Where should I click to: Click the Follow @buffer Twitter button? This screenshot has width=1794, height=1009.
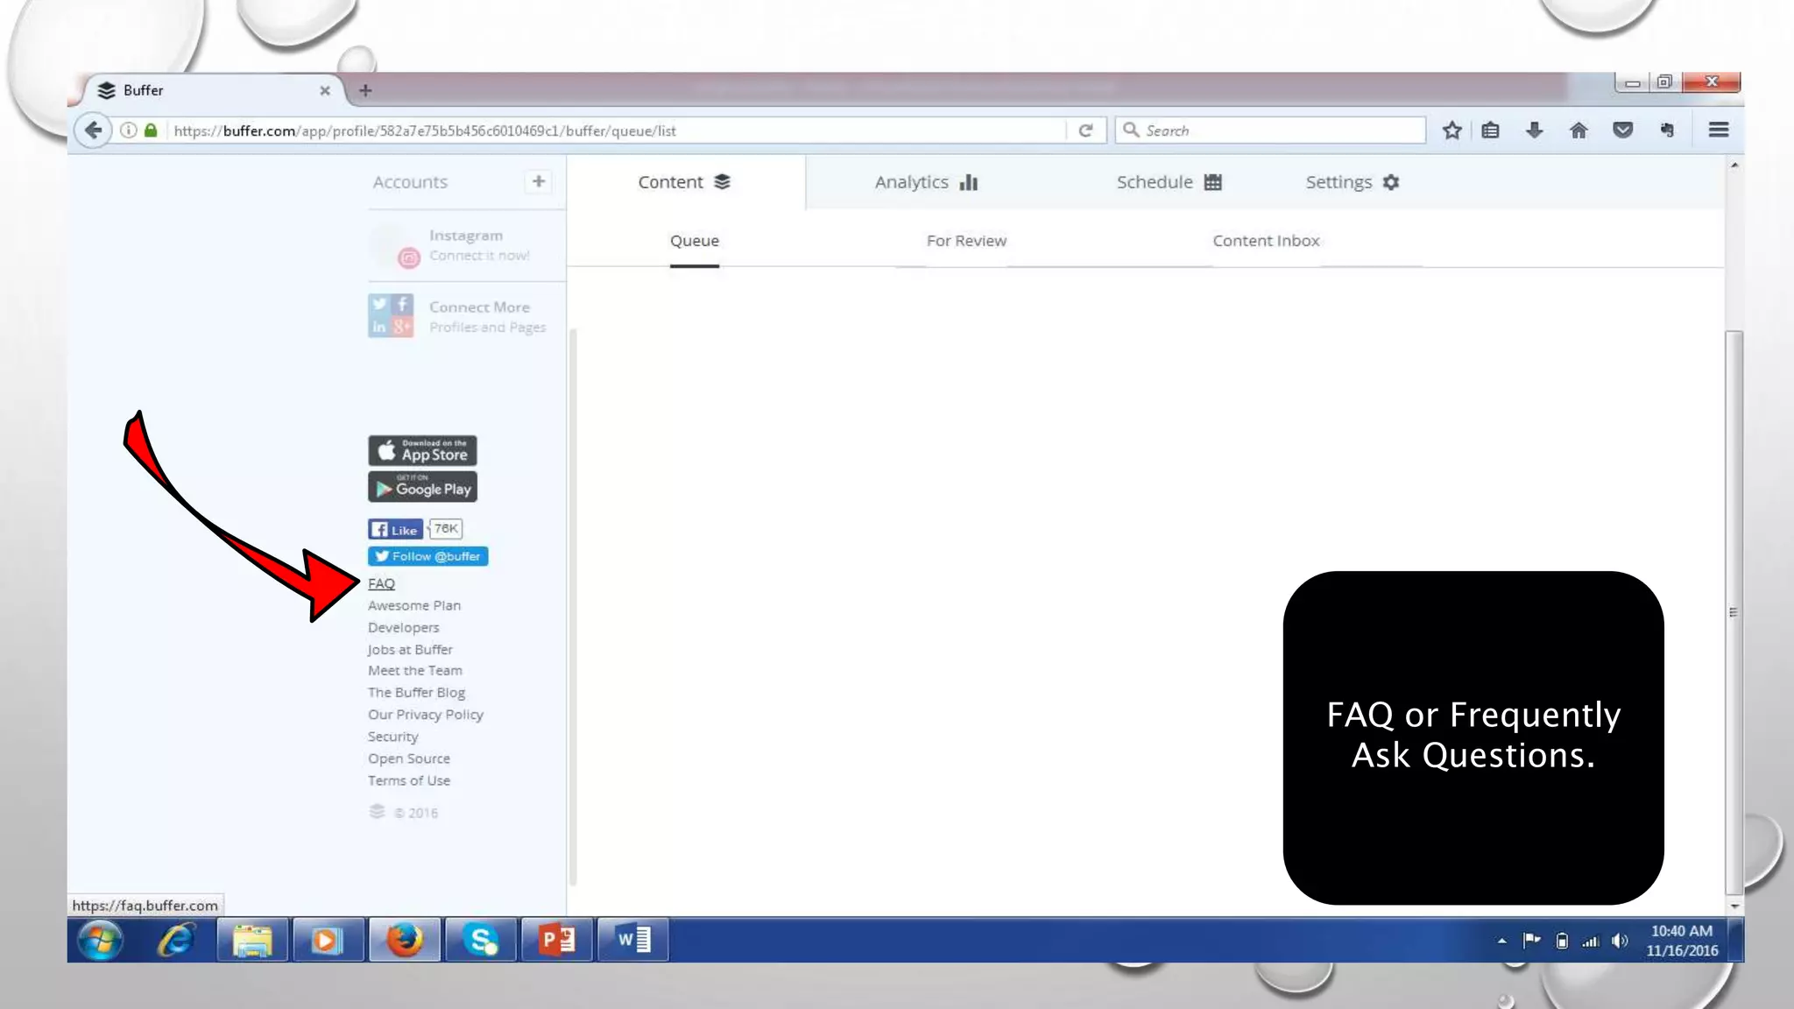point(427,556)
